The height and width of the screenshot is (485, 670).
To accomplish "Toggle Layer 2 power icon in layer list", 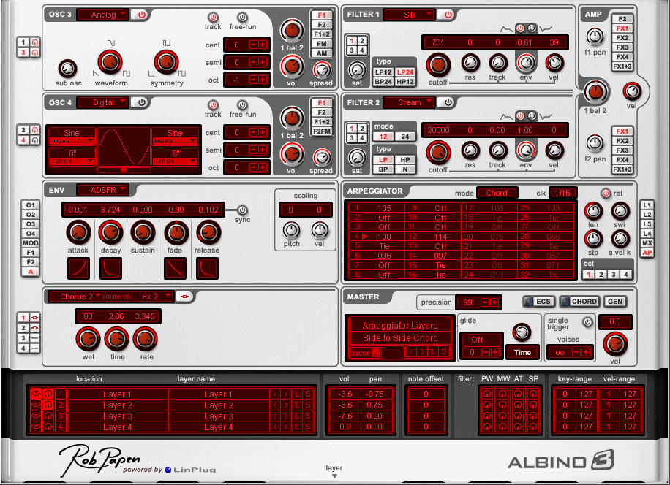I will pyautogui.click(x=48, y=405).
